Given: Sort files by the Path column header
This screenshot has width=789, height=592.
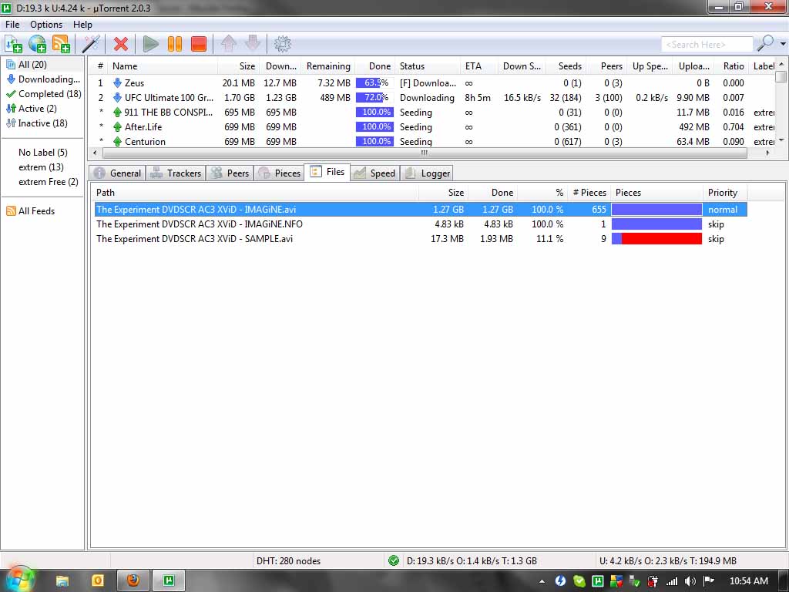Looking at the screenshot, I should (x=256, y=192).
